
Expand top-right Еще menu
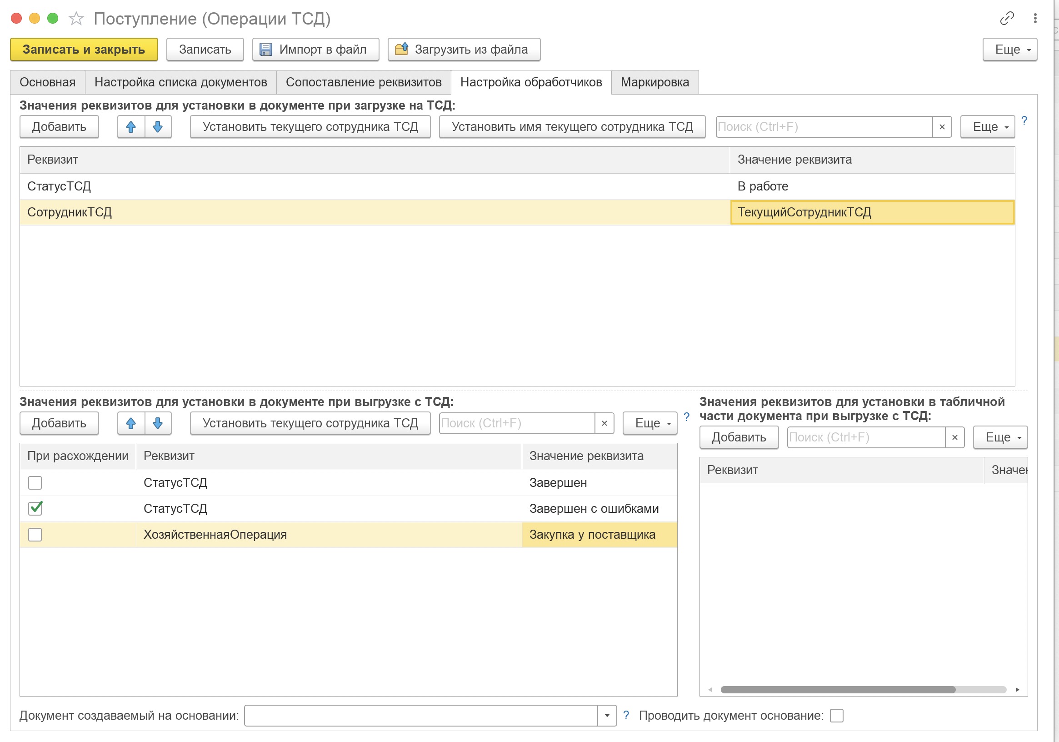(1009, 50)
